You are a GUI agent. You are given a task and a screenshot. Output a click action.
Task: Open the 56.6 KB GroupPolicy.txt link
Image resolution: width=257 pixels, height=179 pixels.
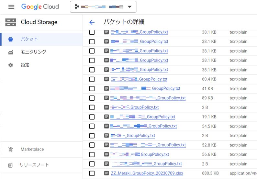[x=140, y=154]
